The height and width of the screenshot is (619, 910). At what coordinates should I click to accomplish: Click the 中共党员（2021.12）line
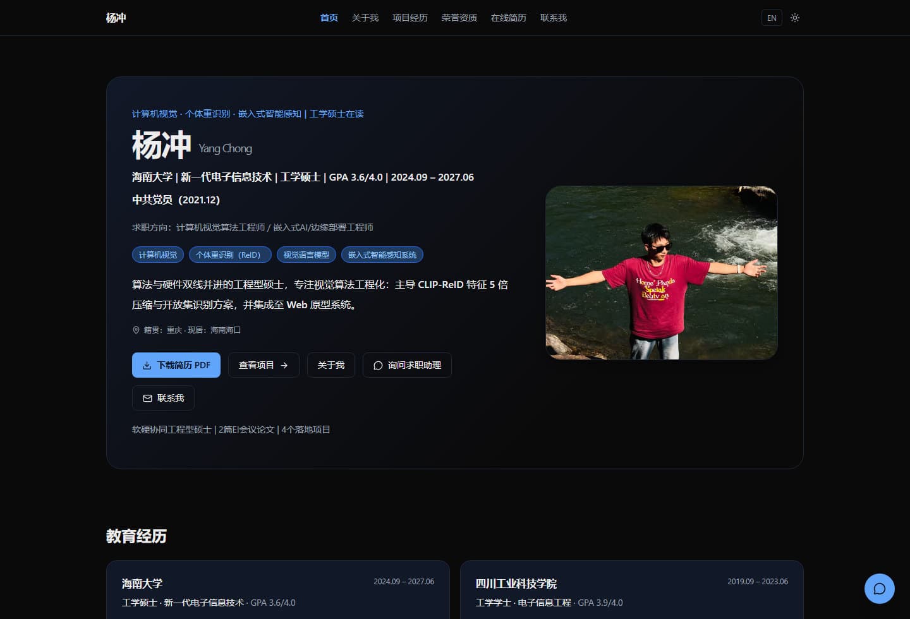pos(176,200)
